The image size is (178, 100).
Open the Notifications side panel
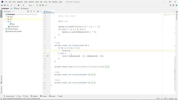click(x=177, y=16)
